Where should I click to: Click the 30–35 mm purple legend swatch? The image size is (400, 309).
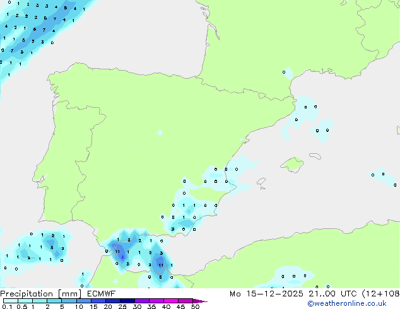141,301
